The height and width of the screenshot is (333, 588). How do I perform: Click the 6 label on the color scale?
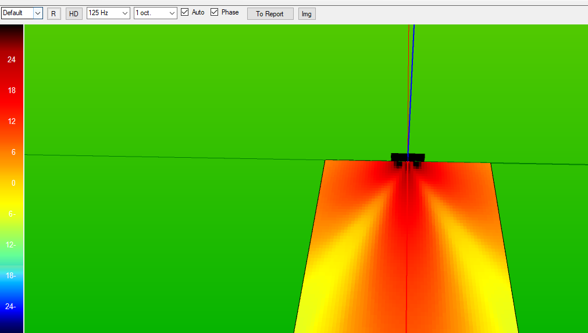tap(13, 152)
